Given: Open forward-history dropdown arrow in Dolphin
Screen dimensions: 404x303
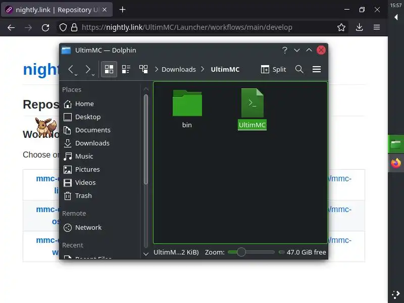Looking at the screenshot, I should point(93,75).
